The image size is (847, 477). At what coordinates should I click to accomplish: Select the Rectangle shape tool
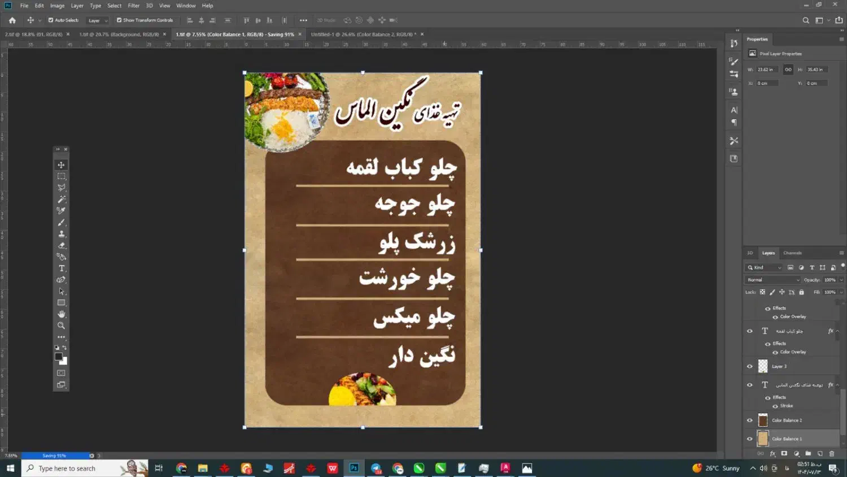pos(61,303)
